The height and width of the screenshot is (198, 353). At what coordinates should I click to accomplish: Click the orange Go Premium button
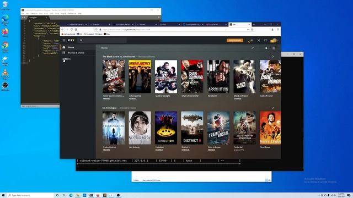235,40
